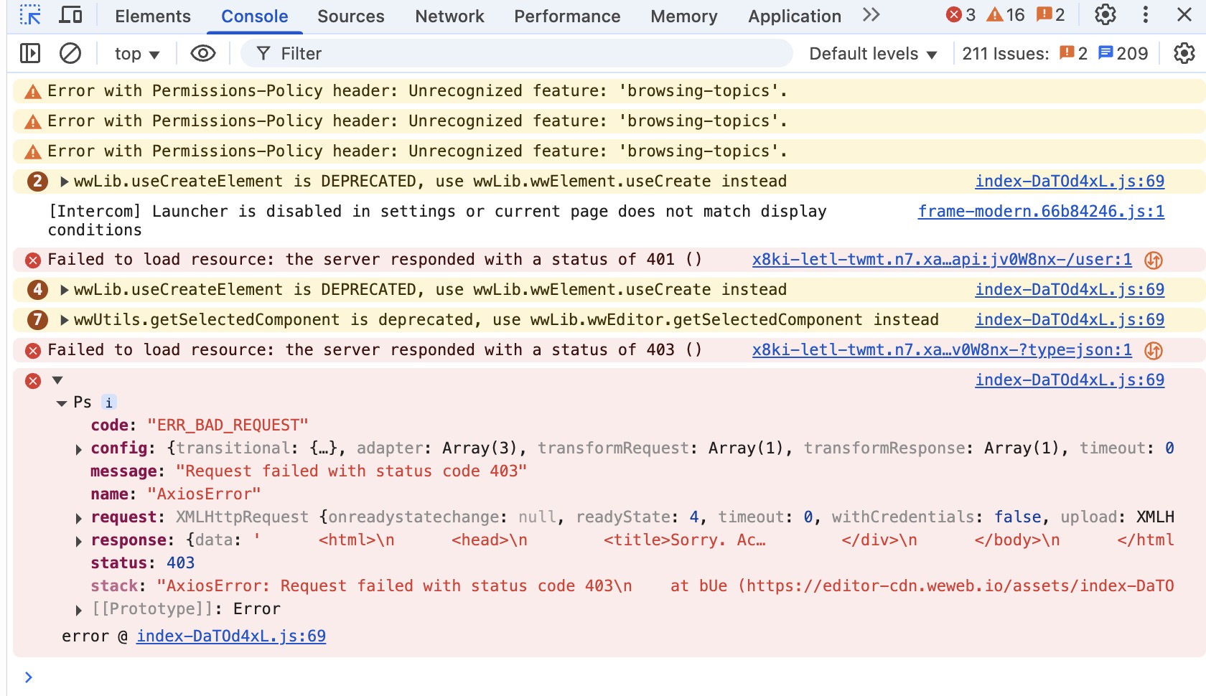The width and height of the screenshot is (1206, 696).
Task: Clear the console with the ban icon
Action: point(70,53)
